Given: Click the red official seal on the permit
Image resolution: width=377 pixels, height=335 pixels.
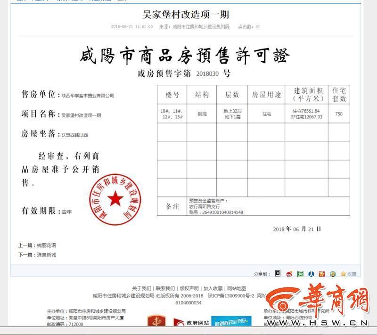Looking at the screenshot, I should 115,200.
